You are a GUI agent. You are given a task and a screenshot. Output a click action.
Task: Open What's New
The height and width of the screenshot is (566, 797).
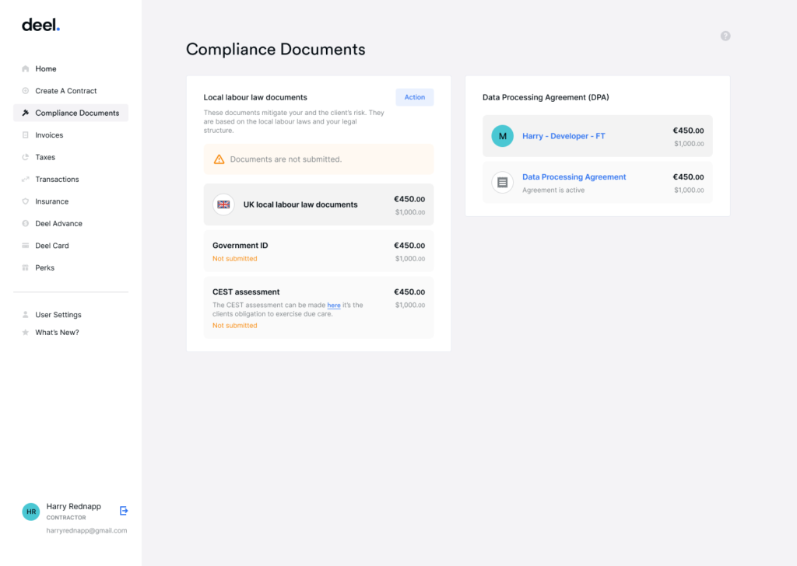[71, 333]
